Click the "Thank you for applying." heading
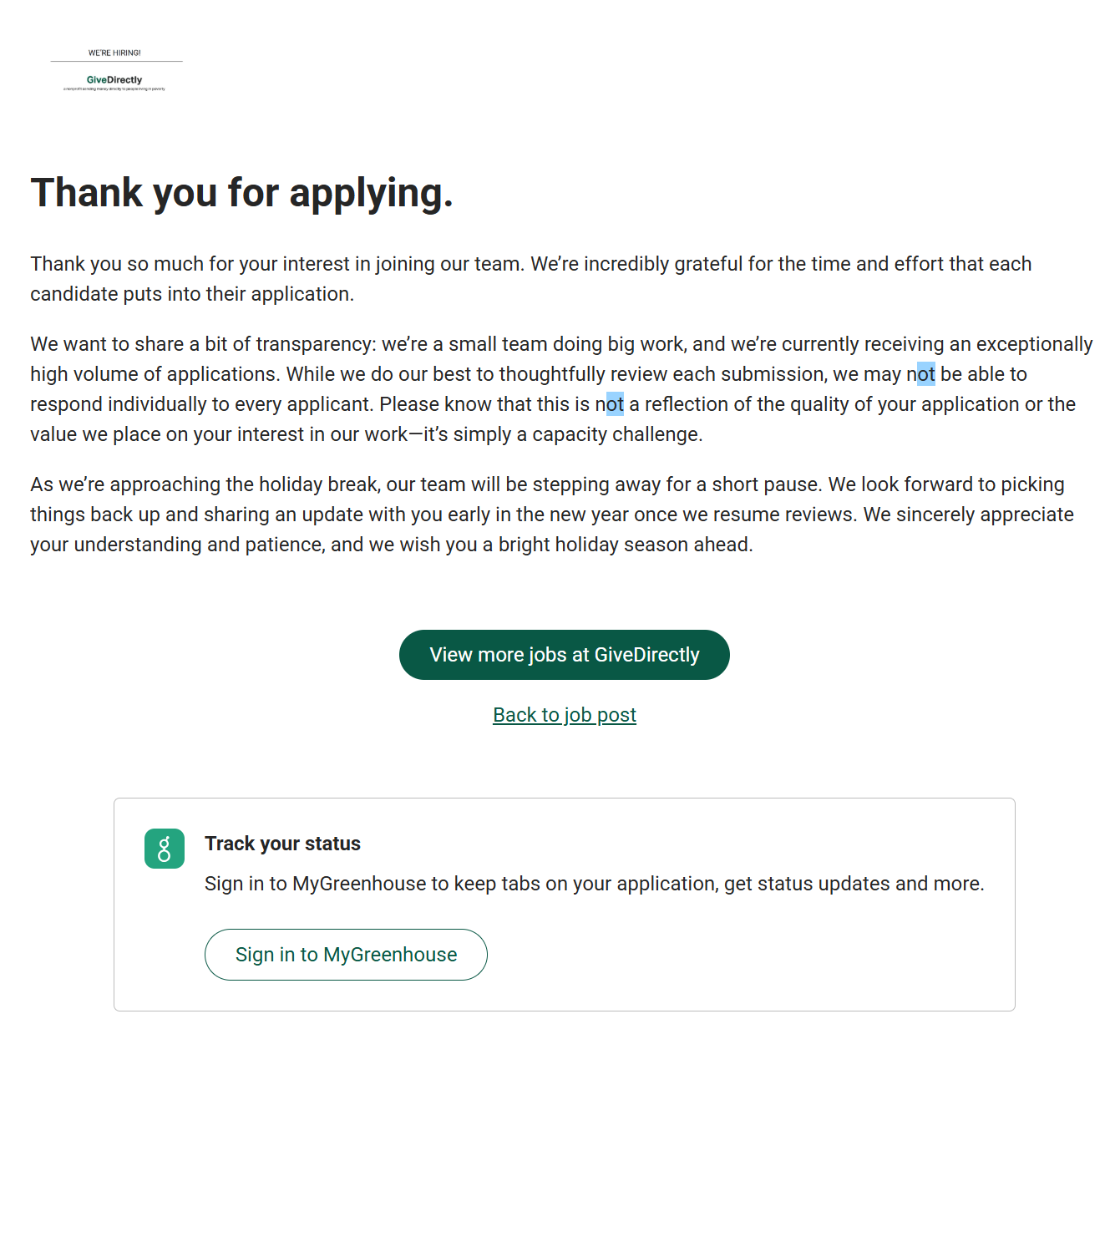Image resolution: width=1110 pixels, height=1237 pixels. pos(241,193)
